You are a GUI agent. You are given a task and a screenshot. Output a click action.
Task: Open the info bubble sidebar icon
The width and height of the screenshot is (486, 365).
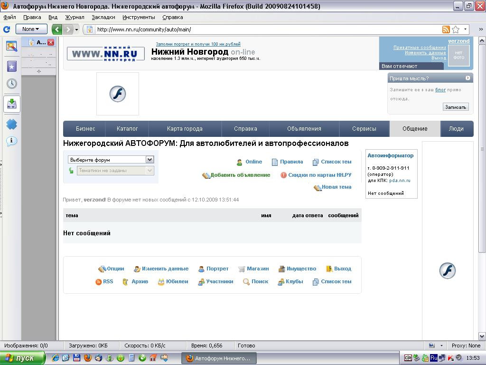pyautogui.click(x=12, y=141)
